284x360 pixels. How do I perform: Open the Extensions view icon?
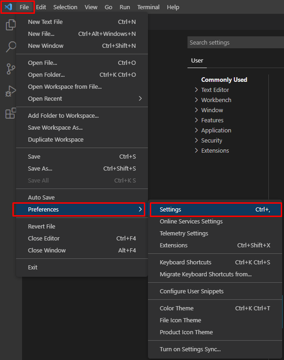coord(11,113)
